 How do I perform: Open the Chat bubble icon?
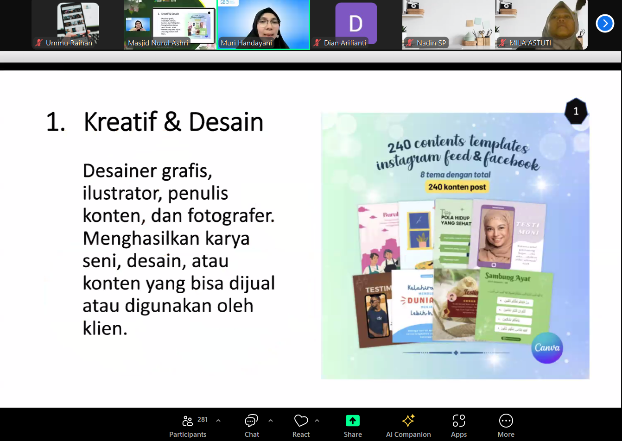pos(251,421)
